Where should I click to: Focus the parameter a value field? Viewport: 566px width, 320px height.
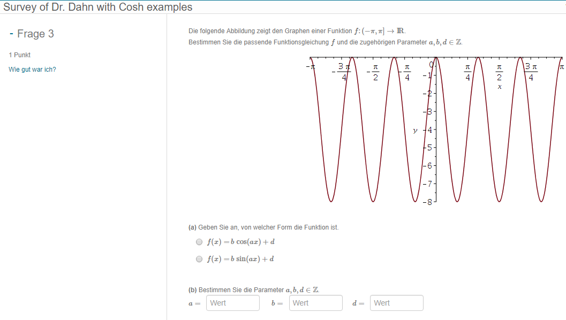coord(232,303)
